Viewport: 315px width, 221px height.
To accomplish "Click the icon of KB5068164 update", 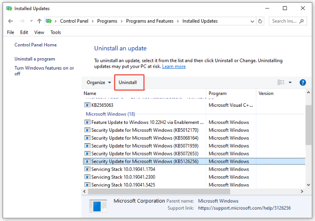I will (87, 138).
